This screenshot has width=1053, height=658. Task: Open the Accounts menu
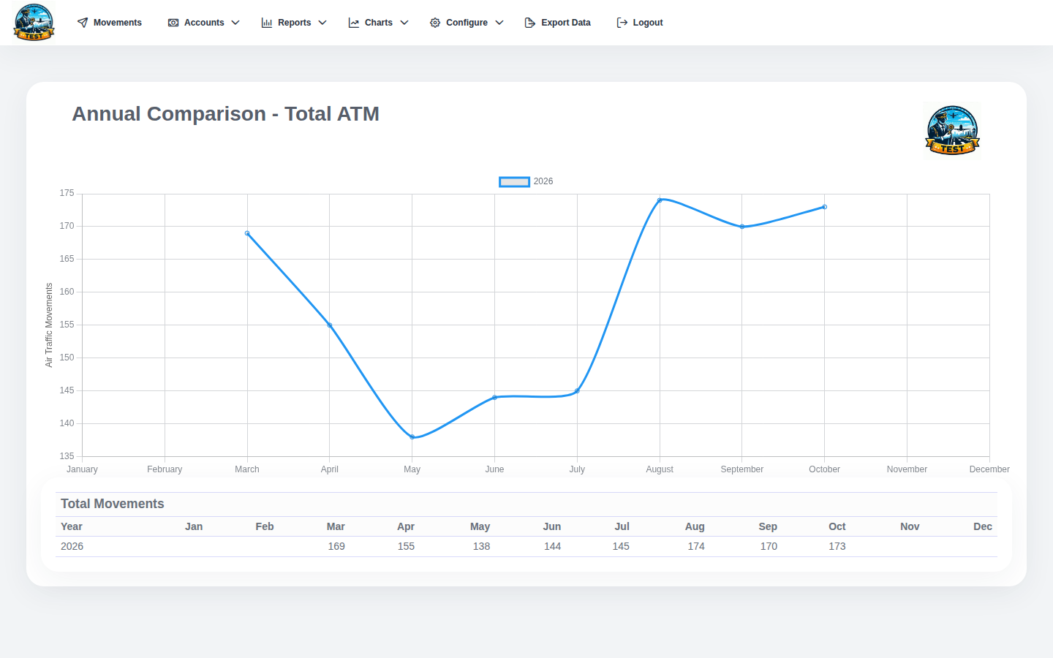click(x=204, y=23)
